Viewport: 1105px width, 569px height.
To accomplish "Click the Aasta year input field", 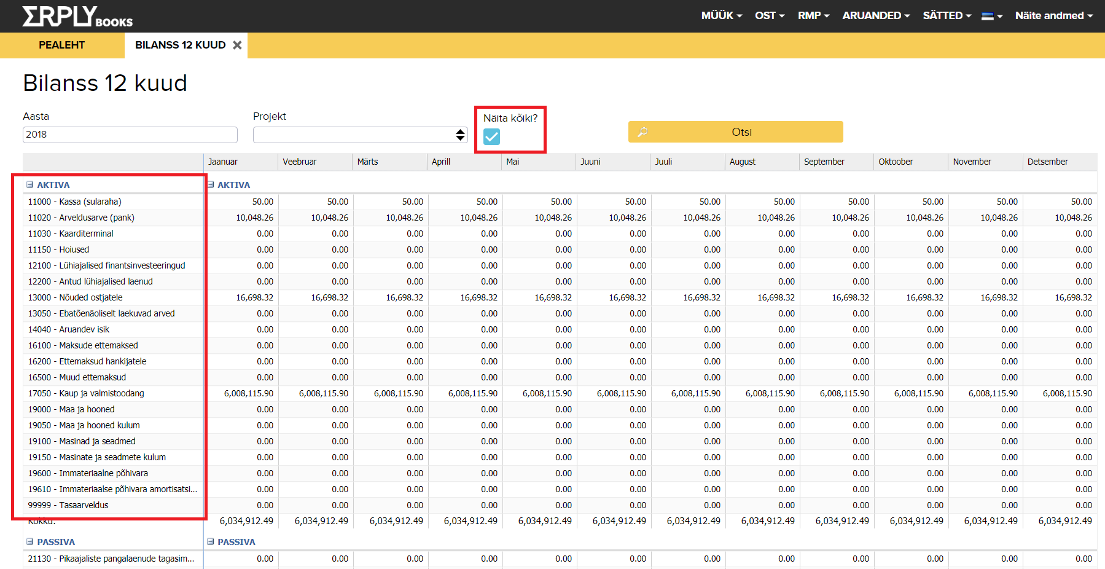I will [130, 135].
